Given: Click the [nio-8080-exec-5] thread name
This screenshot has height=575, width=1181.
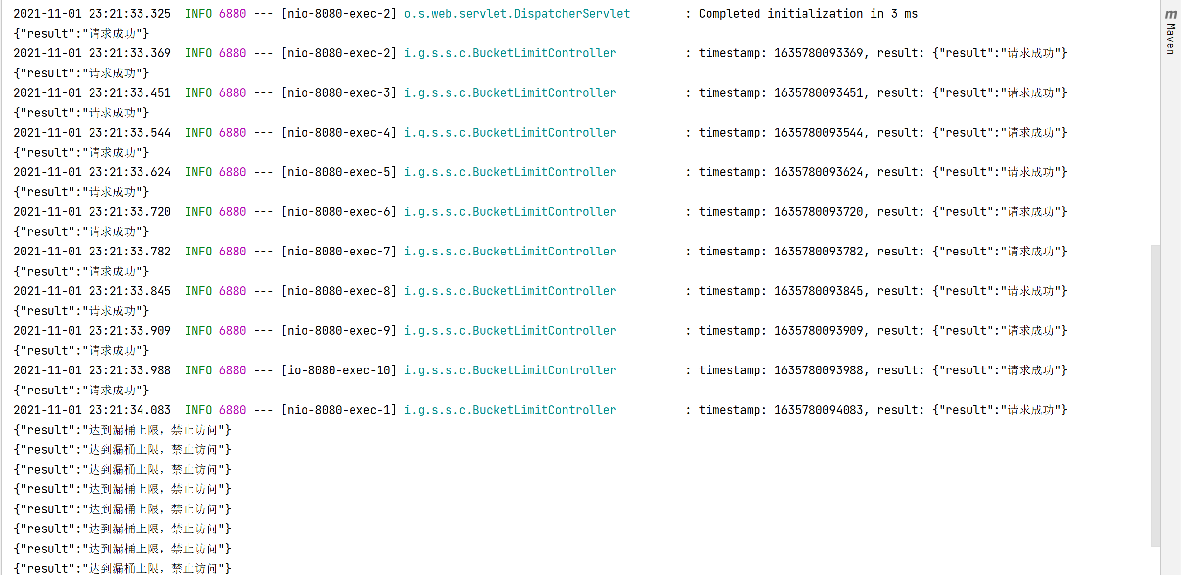Looking at the screenshot, I should 338,172.
